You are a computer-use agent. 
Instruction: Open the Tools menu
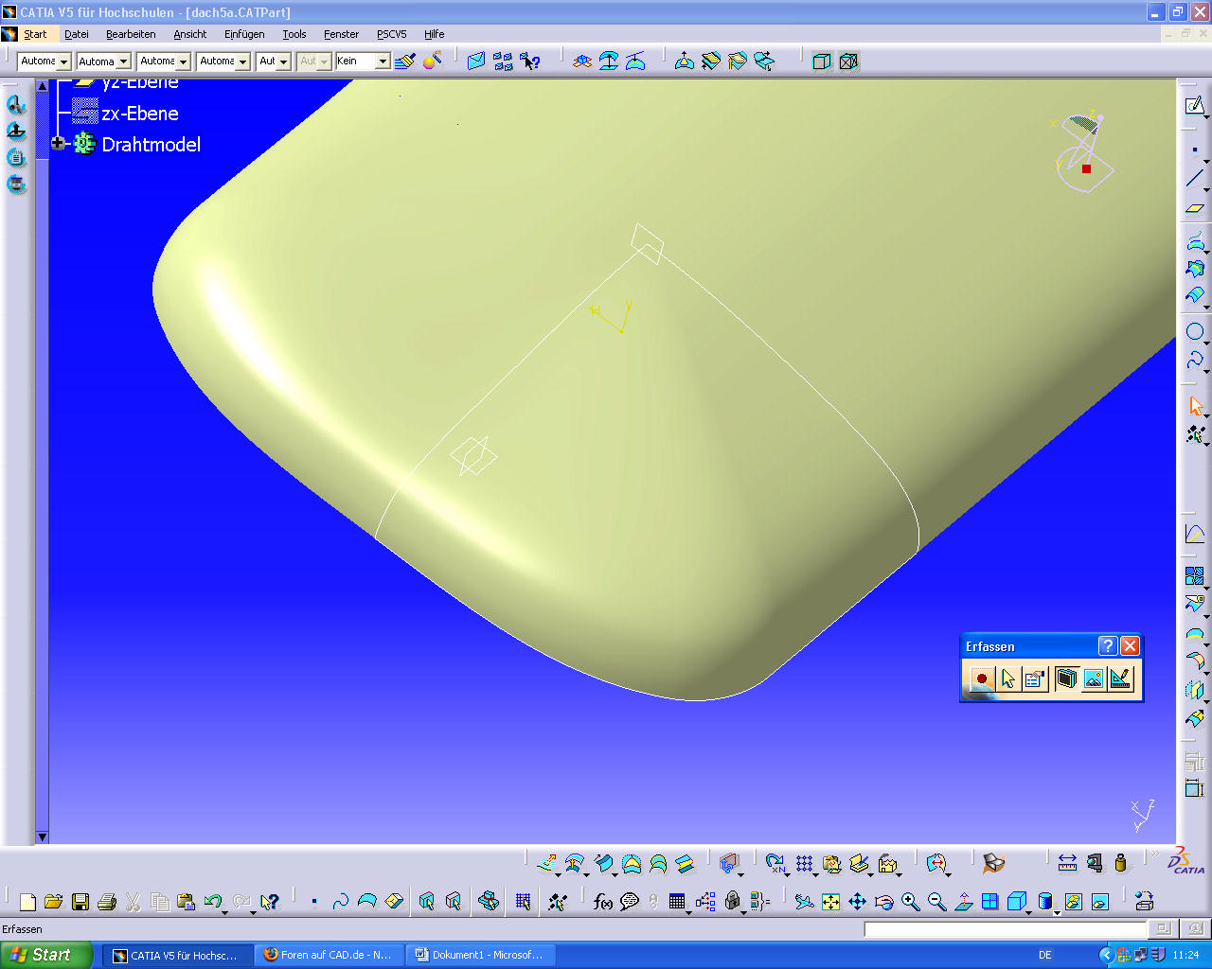point(294,34)
